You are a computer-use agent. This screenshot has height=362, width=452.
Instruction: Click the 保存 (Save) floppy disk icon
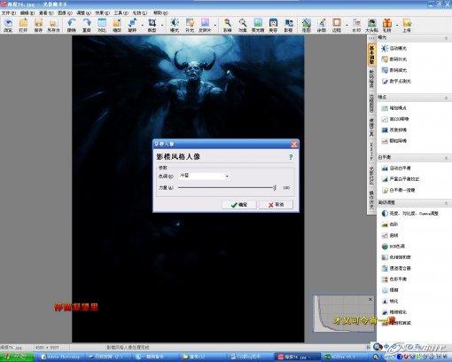coord(38,25)
